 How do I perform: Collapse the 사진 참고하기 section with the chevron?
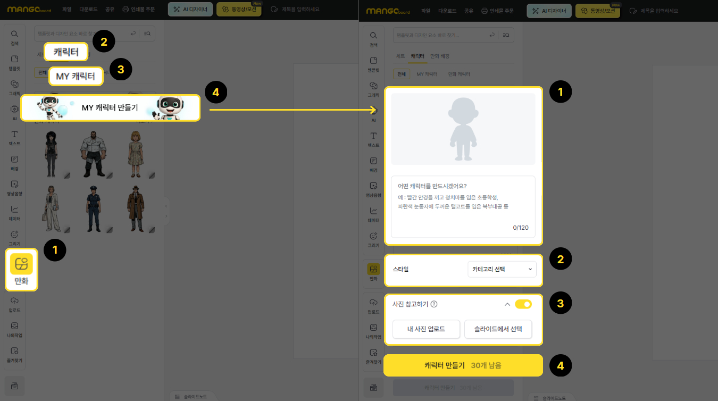[507, 304]
